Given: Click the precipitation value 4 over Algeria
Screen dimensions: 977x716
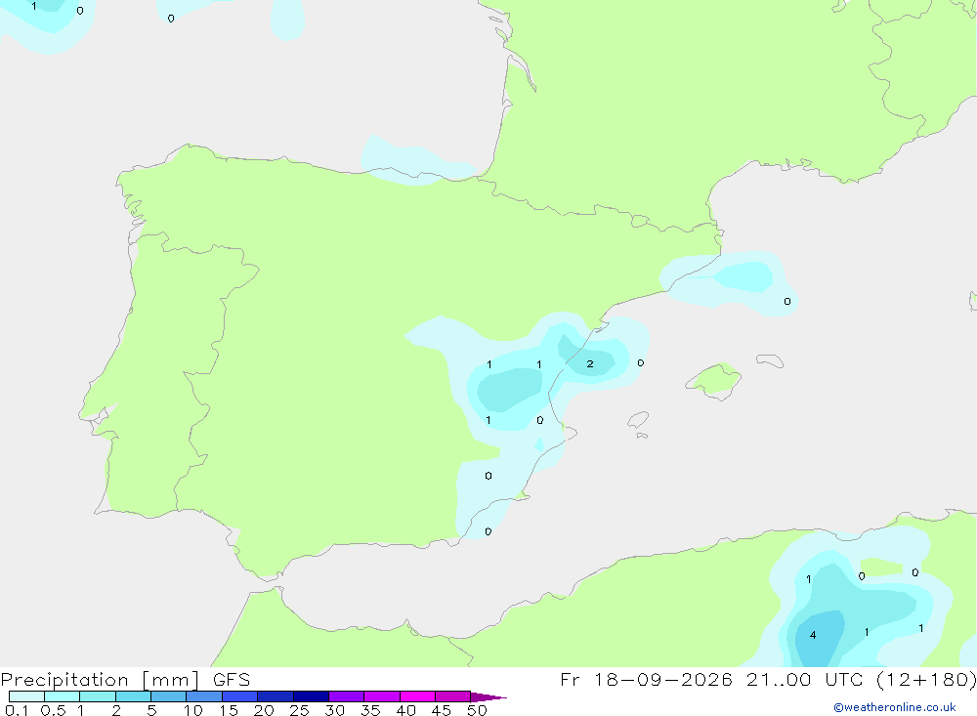Looking at the screenshot, I should [813, 635].
